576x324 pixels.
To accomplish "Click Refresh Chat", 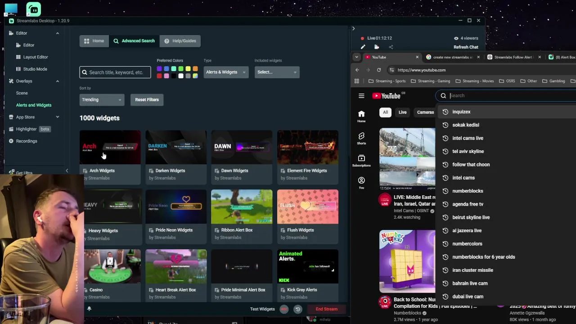I will pos(466,47).
